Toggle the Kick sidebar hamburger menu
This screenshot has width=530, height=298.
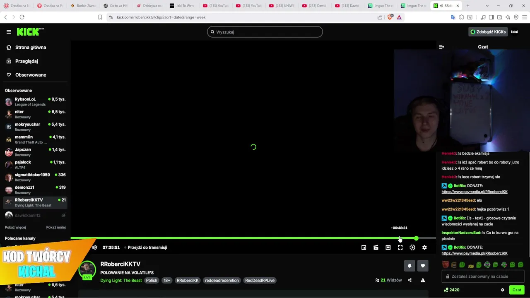(x=9, y=32)
